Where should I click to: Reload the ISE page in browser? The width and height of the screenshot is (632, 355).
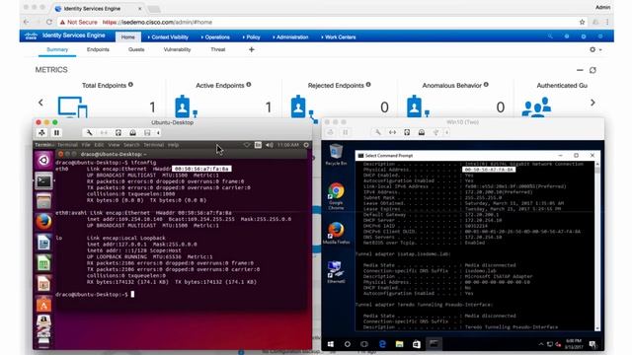click(49, 22)
